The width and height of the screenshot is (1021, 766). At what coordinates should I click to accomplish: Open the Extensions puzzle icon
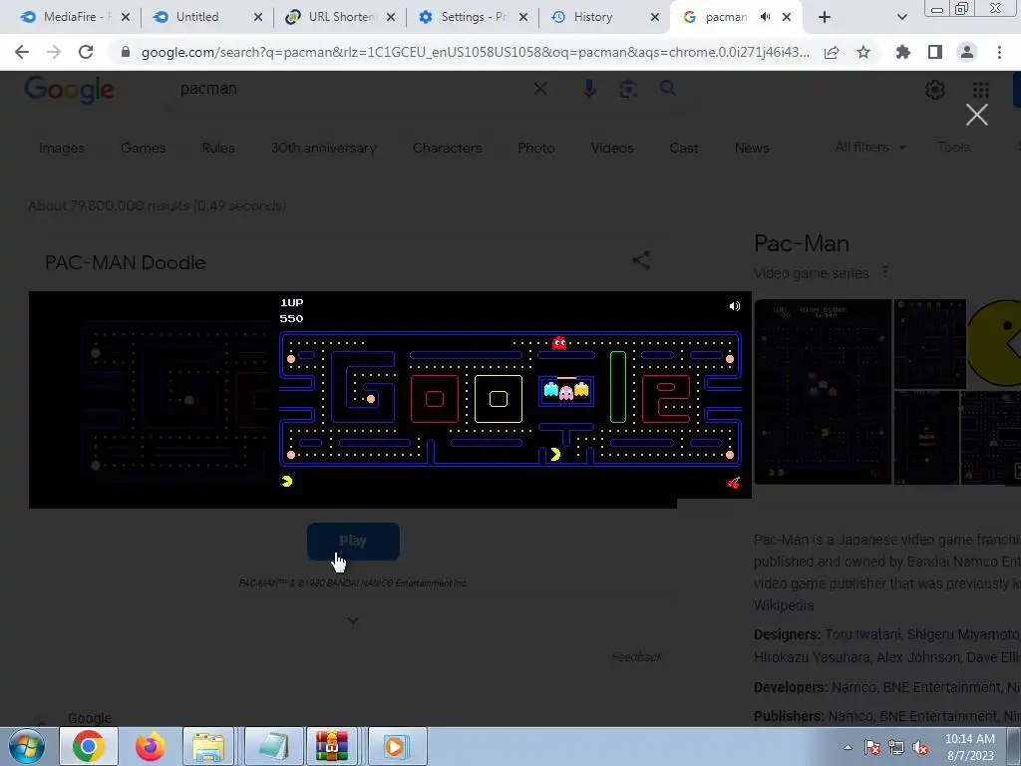point(903,52)
